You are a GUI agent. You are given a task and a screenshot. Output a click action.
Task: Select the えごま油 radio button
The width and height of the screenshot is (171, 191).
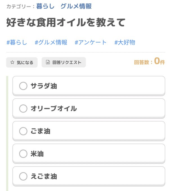click(23, 176)
